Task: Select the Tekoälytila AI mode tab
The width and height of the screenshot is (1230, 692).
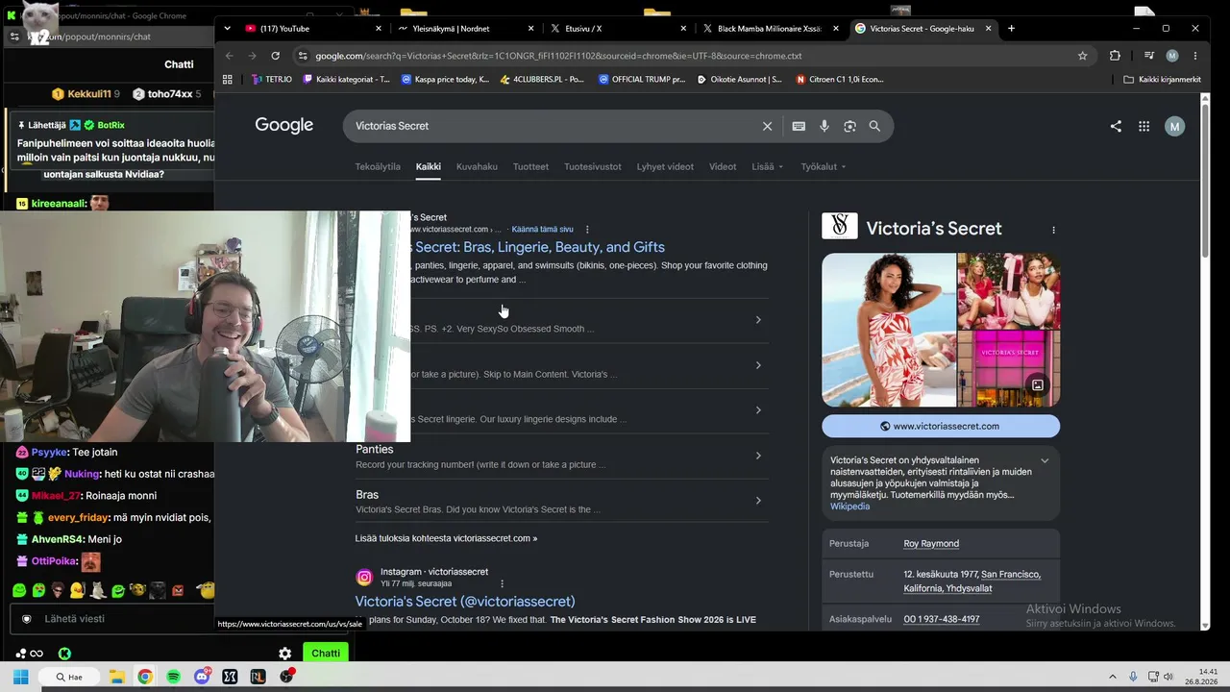Action: pos(378,166)
